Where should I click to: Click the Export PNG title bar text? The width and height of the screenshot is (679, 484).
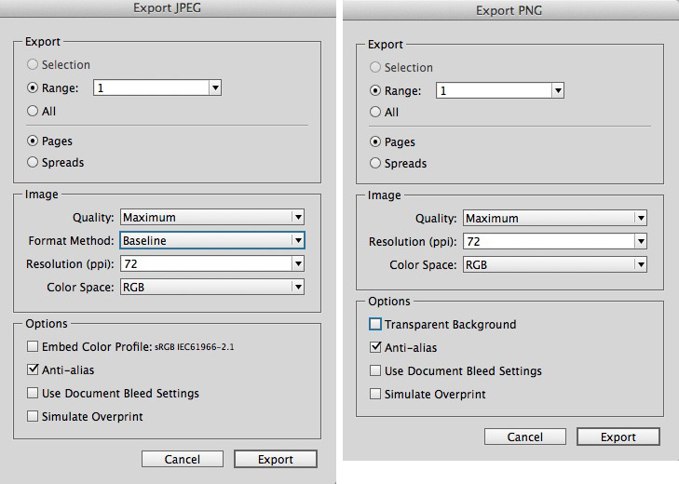(509, 10)
